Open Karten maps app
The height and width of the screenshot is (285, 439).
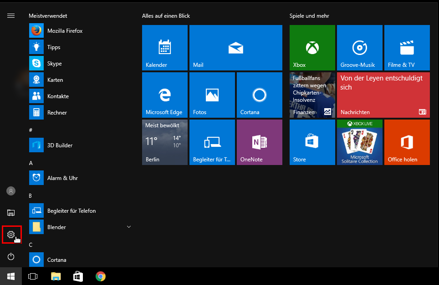coord(80,80)
